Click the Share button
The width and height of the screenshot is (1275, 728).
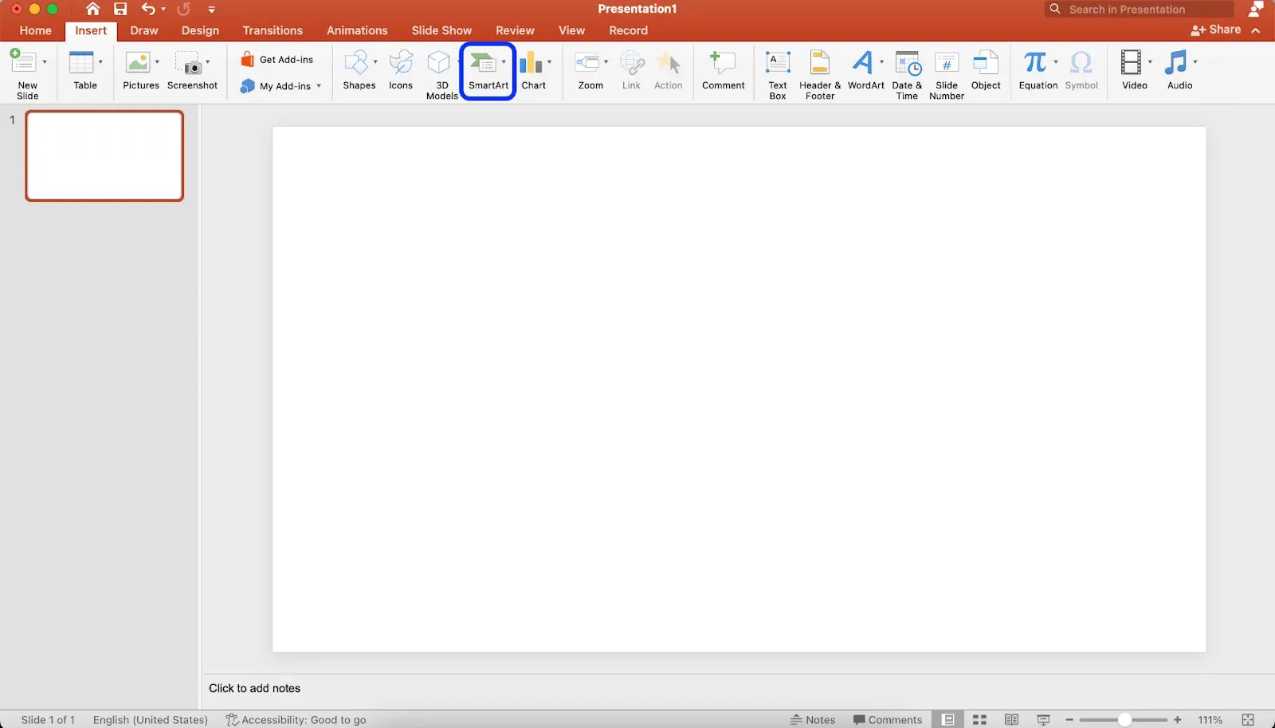[x=1216, y=30]
